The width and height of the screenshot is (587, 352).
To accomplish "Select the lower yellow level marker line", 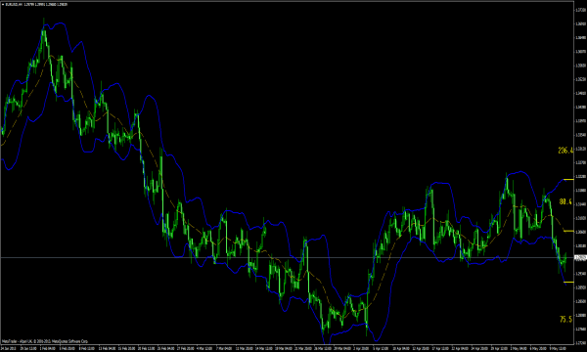I will (568, 282).
